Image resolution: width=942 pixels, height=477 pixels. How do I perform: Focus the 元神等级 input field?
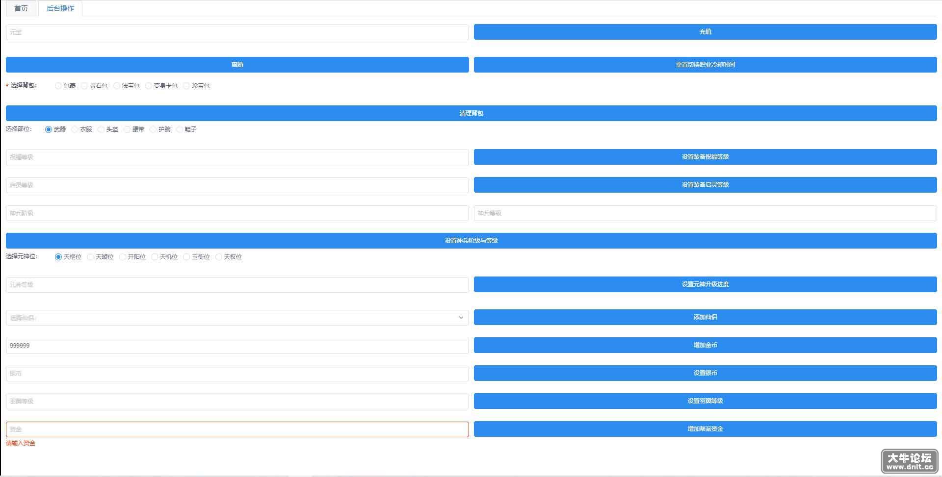pyautogui.click(x=237, y=285)
